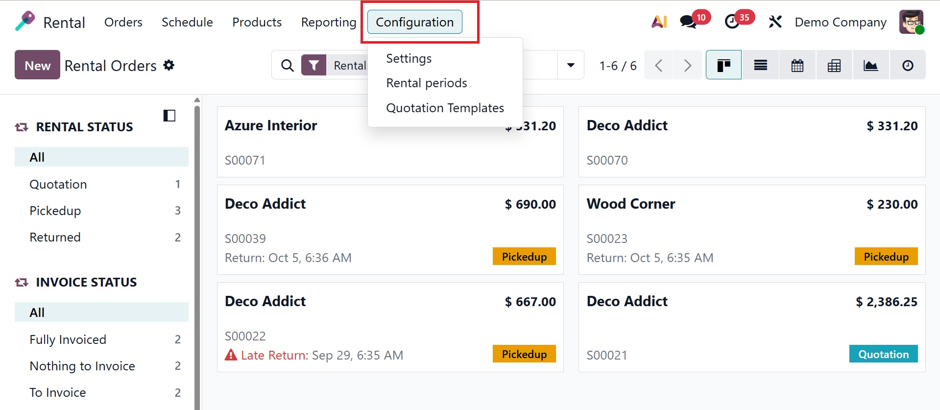Open Demo Company switcher
Image resolution: width=940 pixels, height=410 pixels.
tap(840, 22)
